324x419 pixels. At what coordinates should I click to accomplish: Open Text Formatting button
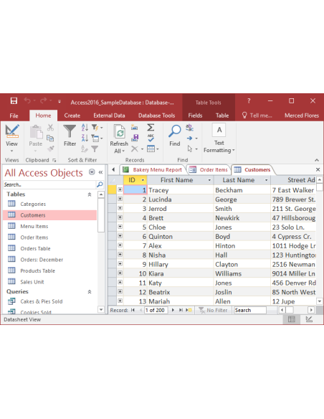[x=219, y=138]
